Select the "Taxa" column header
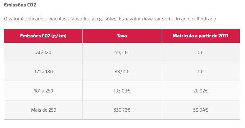This screenshot has height=128, width=245. [x=122, y=36]
